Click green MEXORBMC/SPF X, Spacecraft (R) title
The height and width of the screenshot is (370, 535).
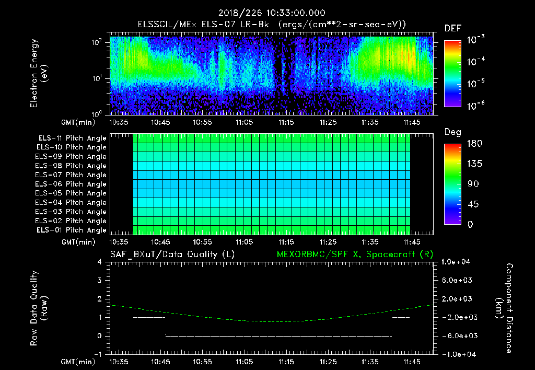(355, 255)
